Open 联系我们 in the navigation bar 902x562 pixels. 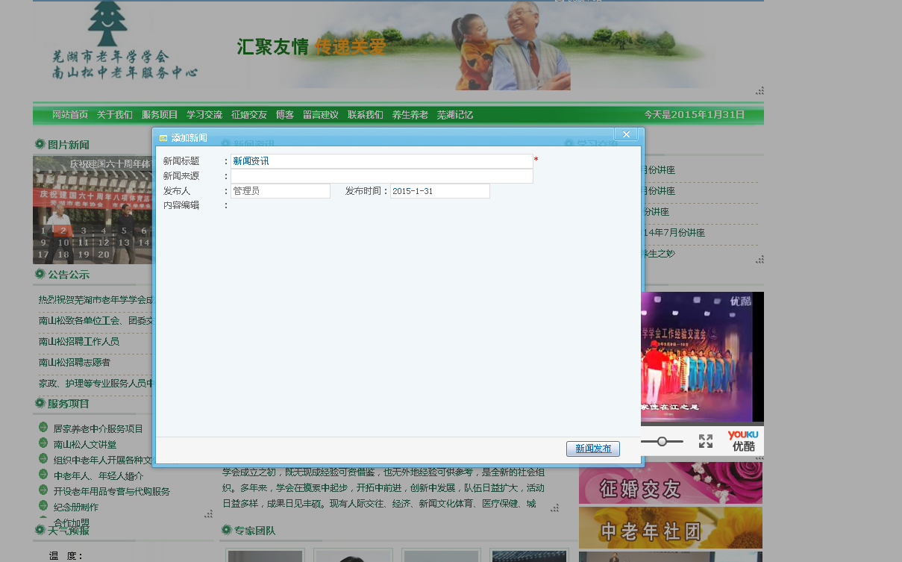click(366, 115)
